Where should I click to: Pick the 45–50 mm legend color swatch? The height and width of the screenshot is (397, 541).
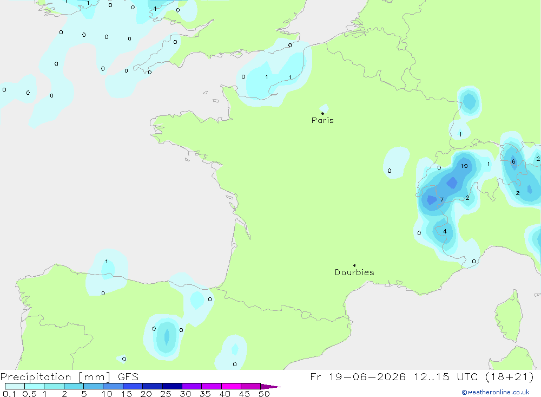click(x=250, y=386)
